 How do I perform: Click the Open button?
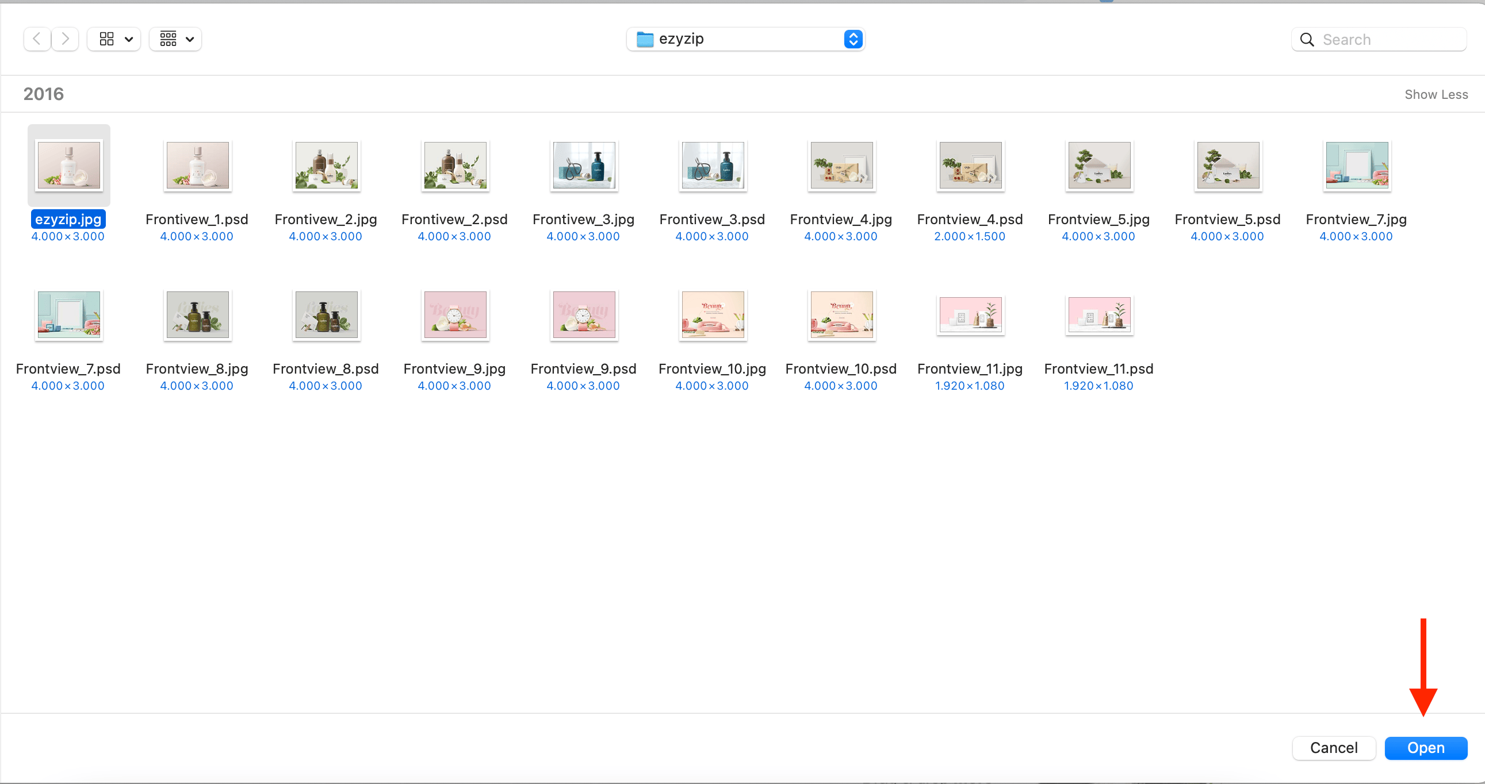coord(1426,748)
